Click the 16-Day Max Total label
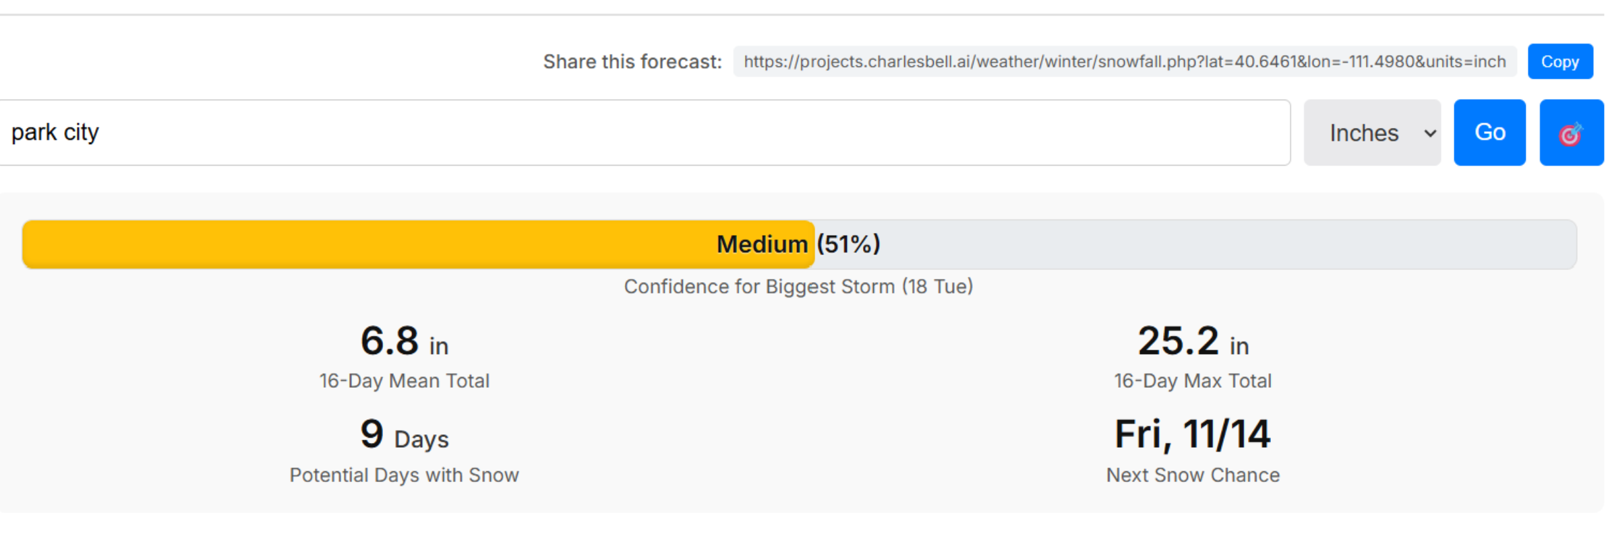1606x544 pixels. coord(1192,381)
